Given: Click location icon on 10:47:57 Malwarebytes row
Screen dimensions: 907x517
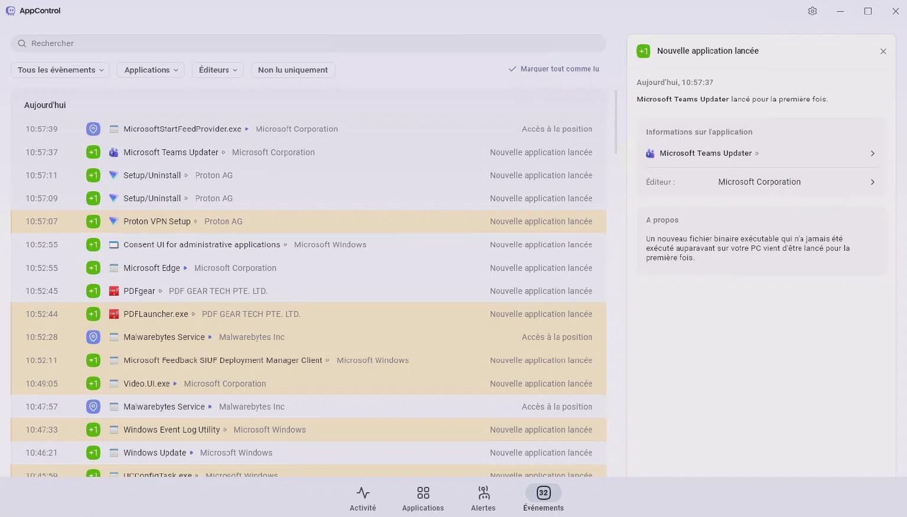Looking at the screenshot, I should coord(93,407).
